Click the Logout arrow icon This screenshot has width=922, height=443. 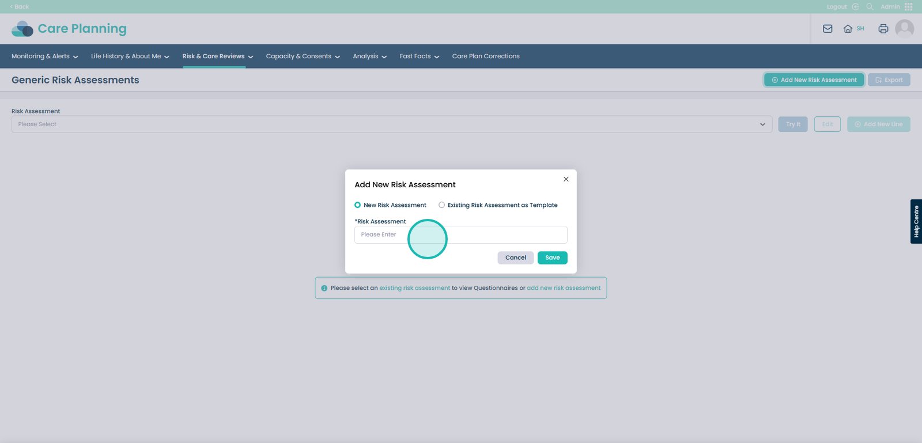coord(856,7)
